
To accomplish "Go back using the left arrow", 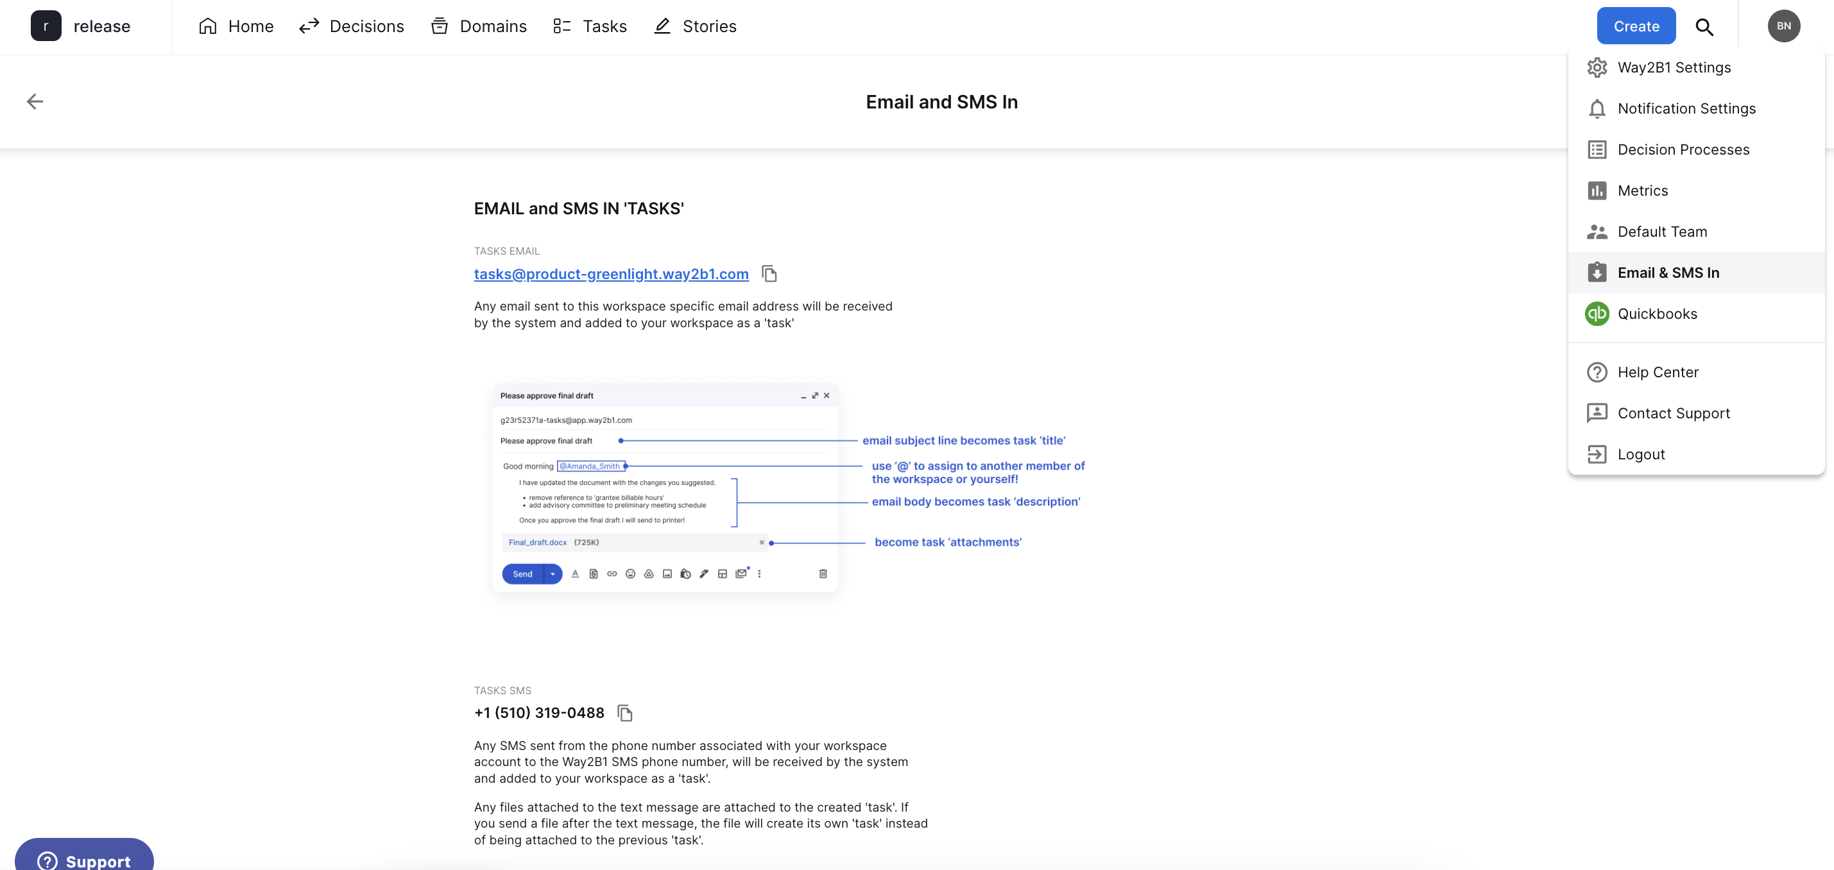I will (35, 102).
